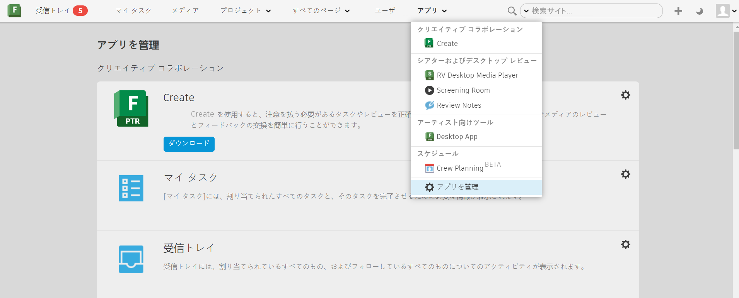Click the マイ タスク app heading
The height and width of the screenshot is (298, 739).
(191, 178)
